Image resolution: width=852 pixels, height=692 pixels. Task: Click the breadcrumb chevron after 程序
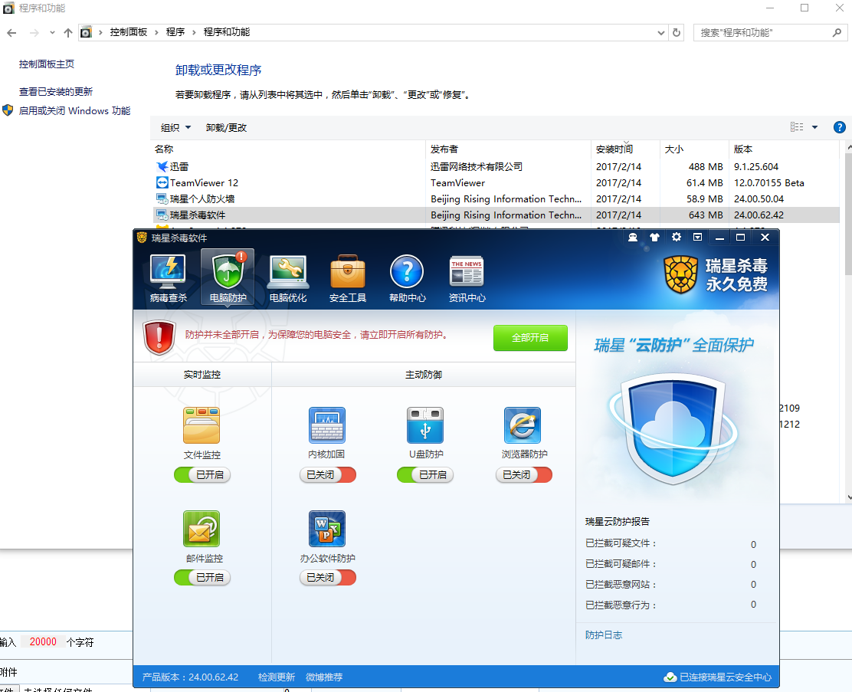pos(194,33)
